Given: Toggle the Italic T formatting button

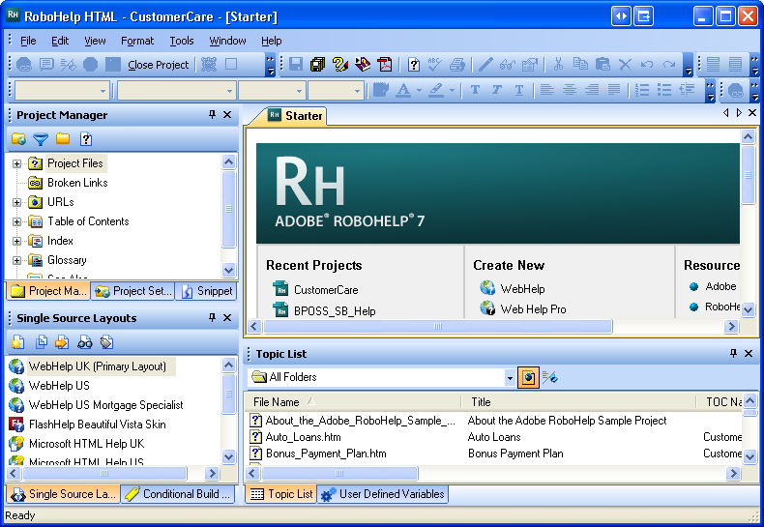Looking at the screenshot, I should pyautogui.click(x=497, y=90).
